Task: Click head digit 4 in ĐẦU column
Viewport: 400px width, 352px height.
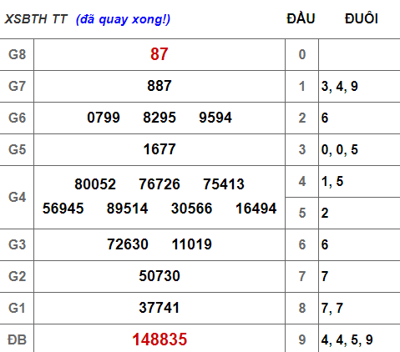Action: coord(302,181)
